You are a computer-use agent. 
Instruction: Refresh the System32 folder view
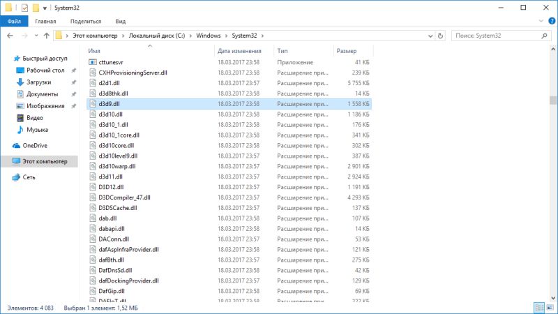coord(440,36)
